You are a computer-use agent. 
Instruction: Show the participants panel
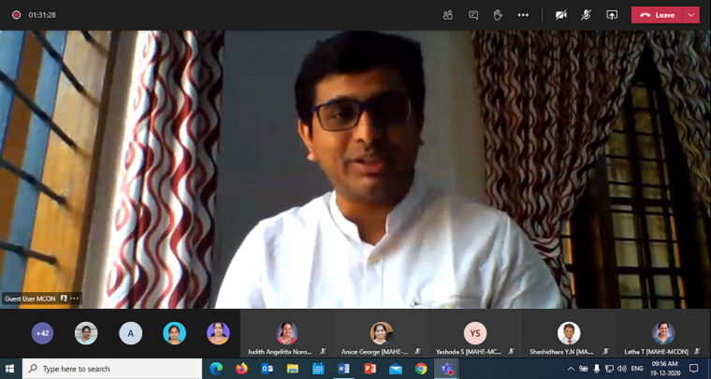tap(448, 15)
